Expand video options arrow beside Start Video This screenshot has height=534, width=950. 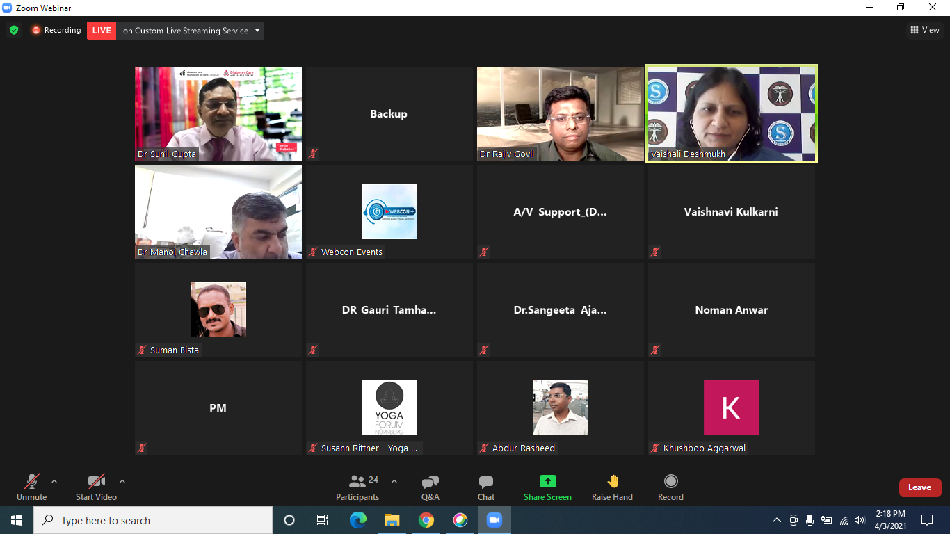(x=122, y=481)
